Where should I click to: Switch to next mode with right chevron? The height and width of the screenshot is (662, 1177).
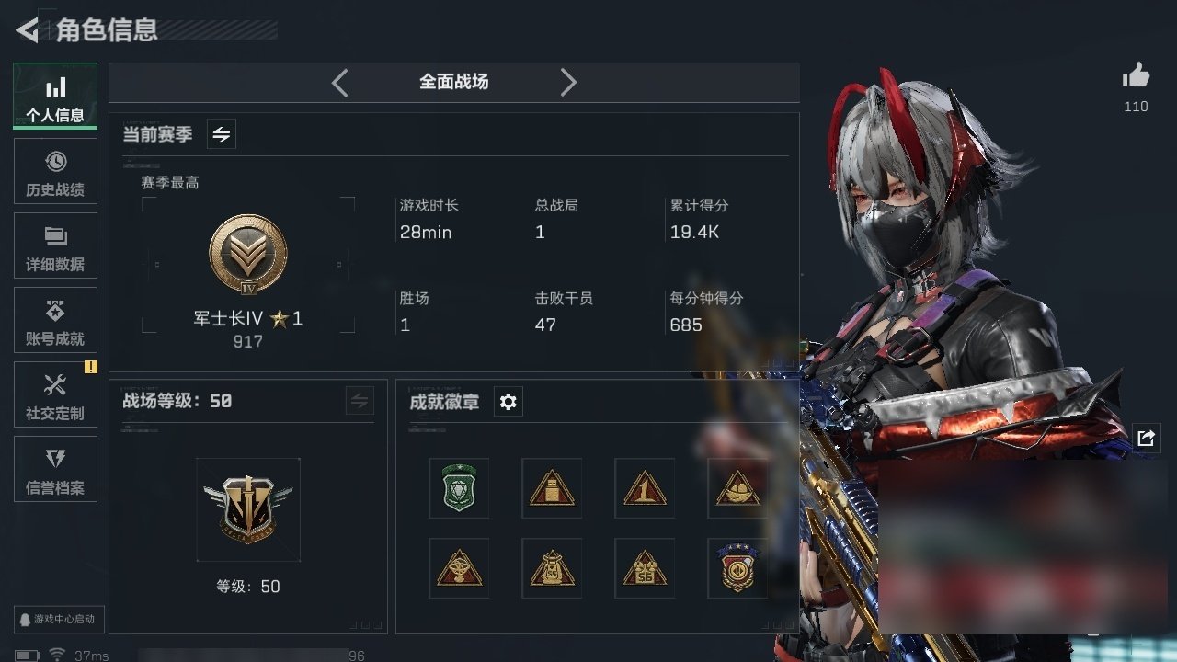[568, 83]
